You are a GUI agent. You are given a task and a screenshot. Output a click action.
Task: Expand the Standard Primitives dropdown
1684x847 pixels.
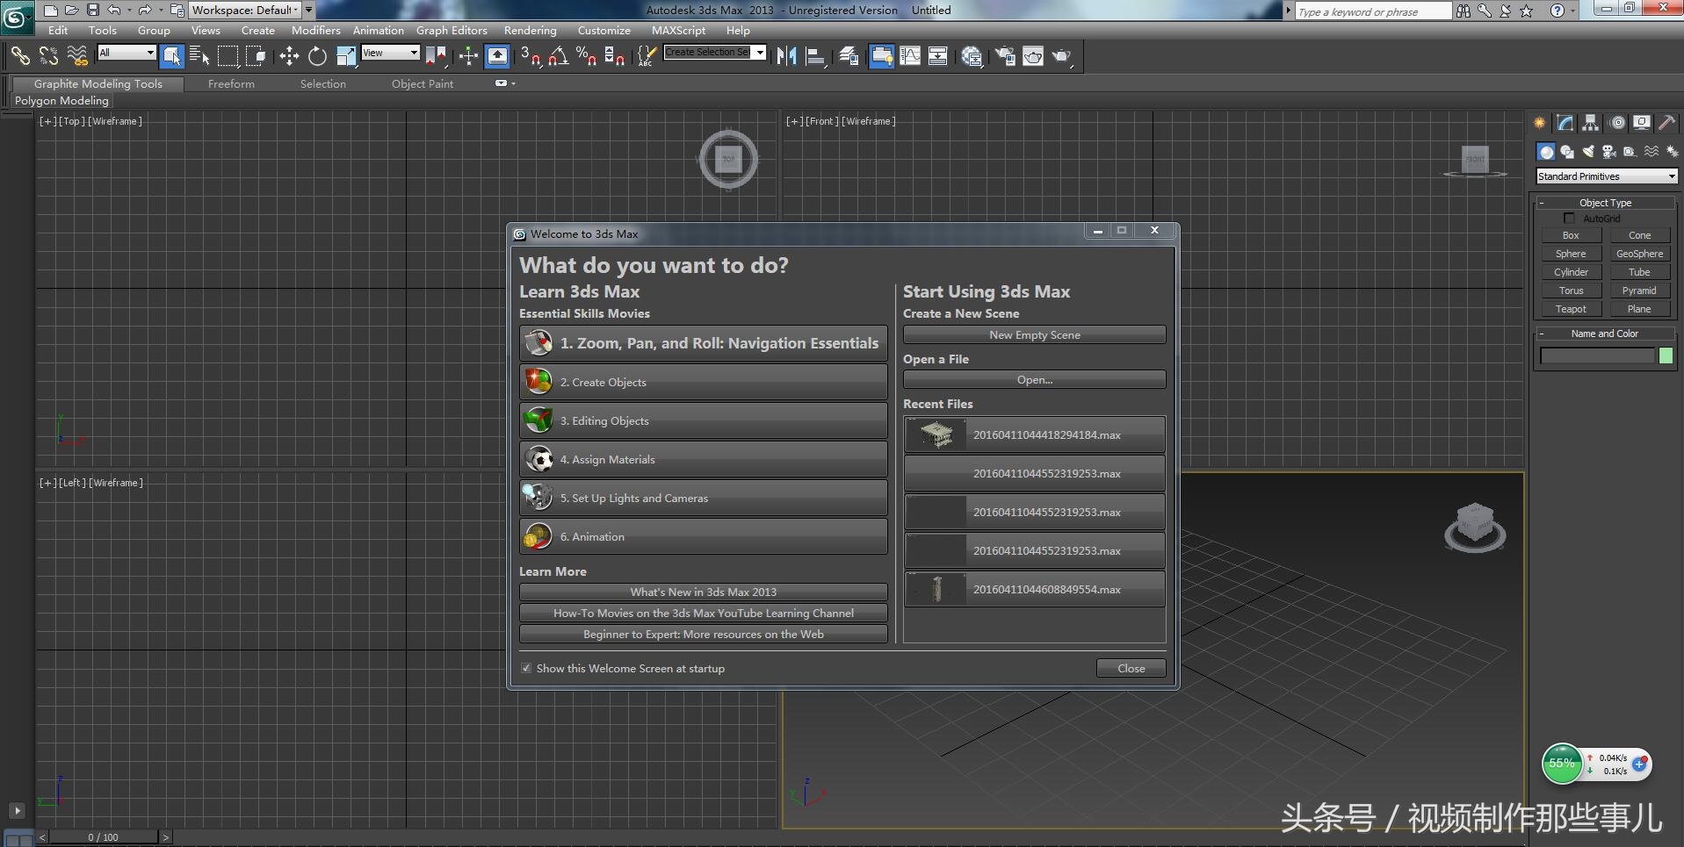click(1671, 176)
